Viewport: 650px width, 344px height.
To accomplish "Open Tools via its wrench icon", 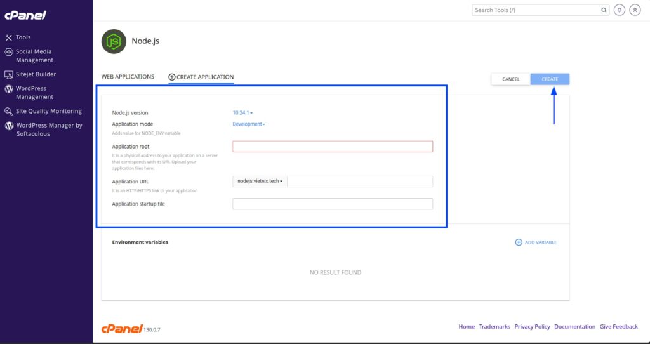I will click(x=9, y=37).
